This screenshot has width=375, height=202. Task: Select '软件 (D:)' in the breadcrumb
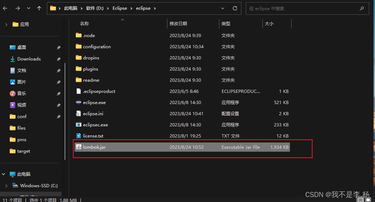(x=95, y=8)
